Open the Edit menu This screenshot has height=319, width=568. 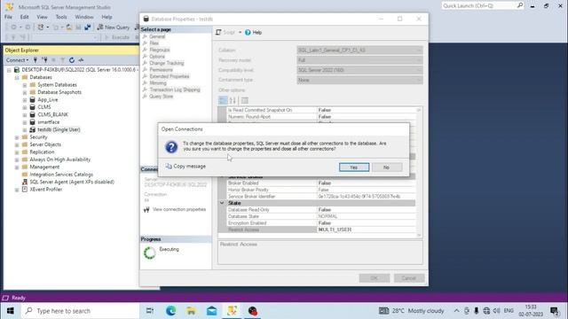(24, 17)
